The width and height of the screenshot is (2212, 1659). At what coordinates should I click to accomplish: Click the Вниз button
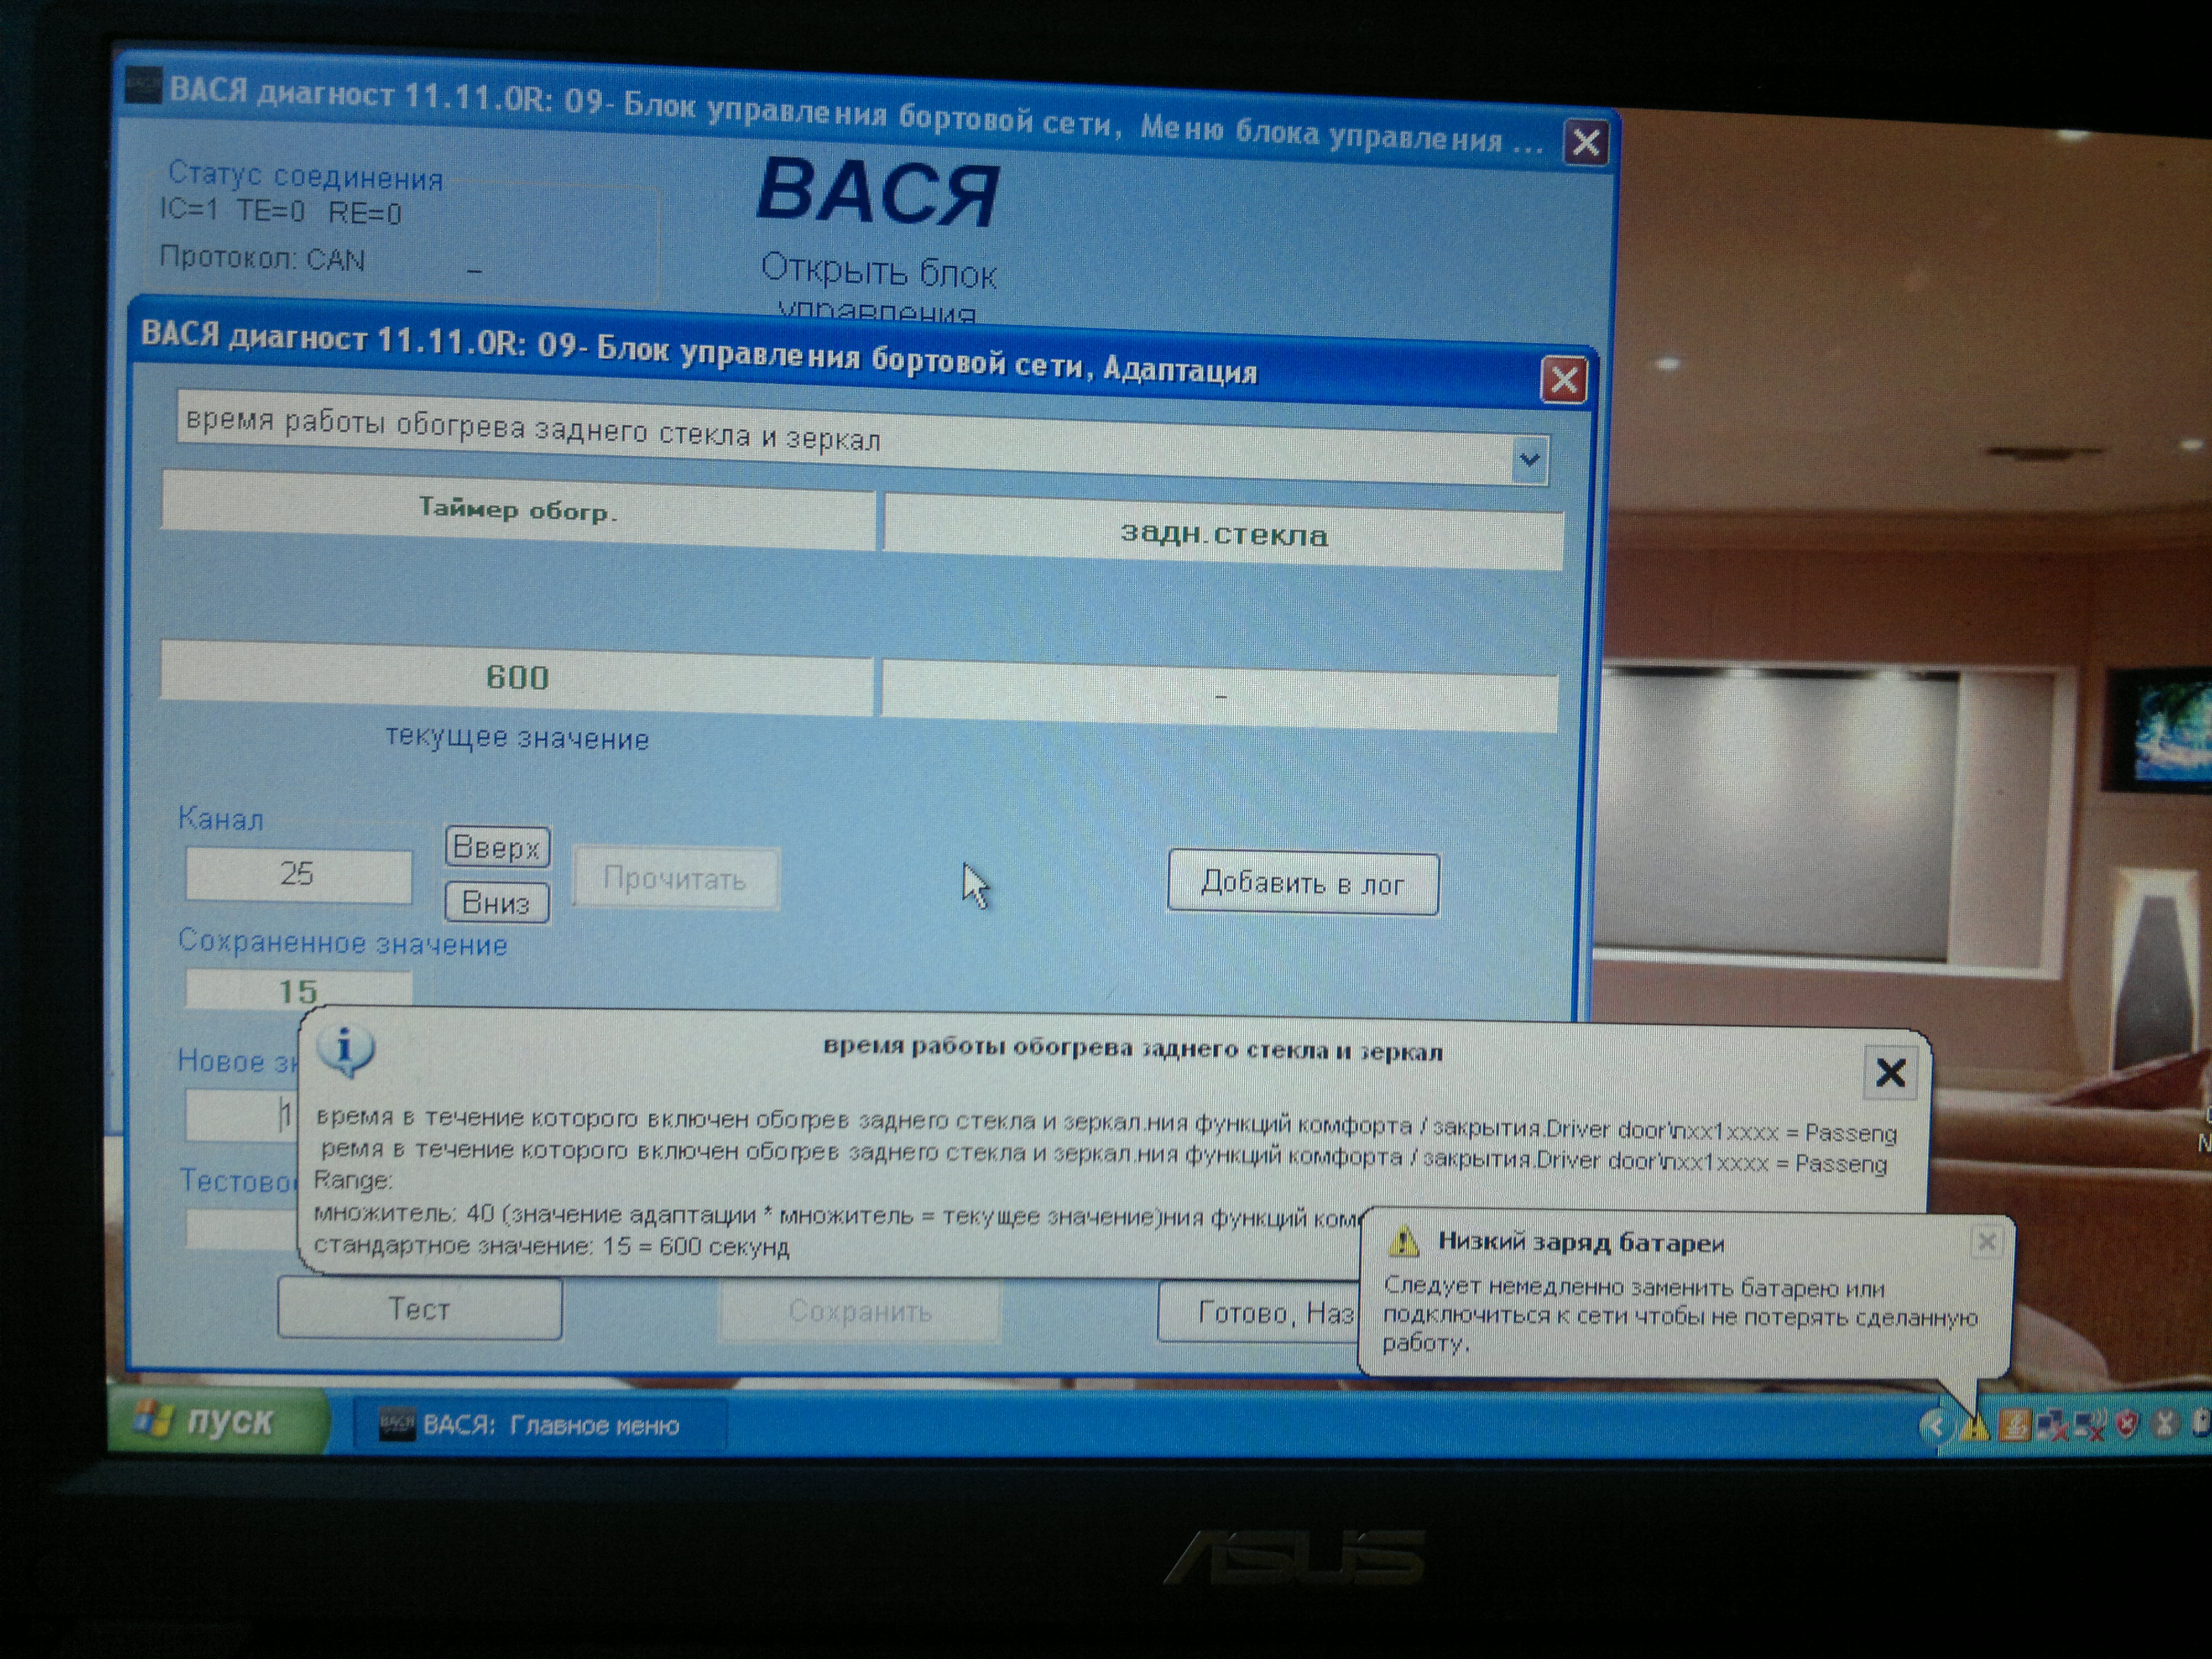coord(497,903)
